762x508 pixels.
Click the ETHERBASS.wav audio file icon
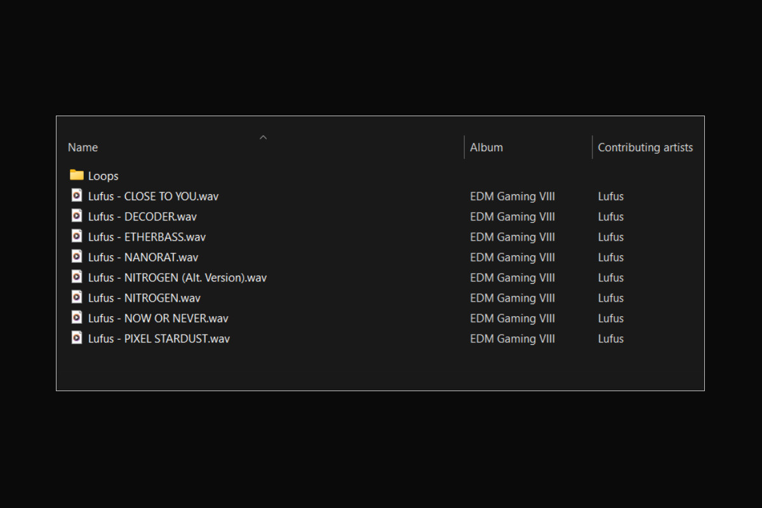point(77,236)
